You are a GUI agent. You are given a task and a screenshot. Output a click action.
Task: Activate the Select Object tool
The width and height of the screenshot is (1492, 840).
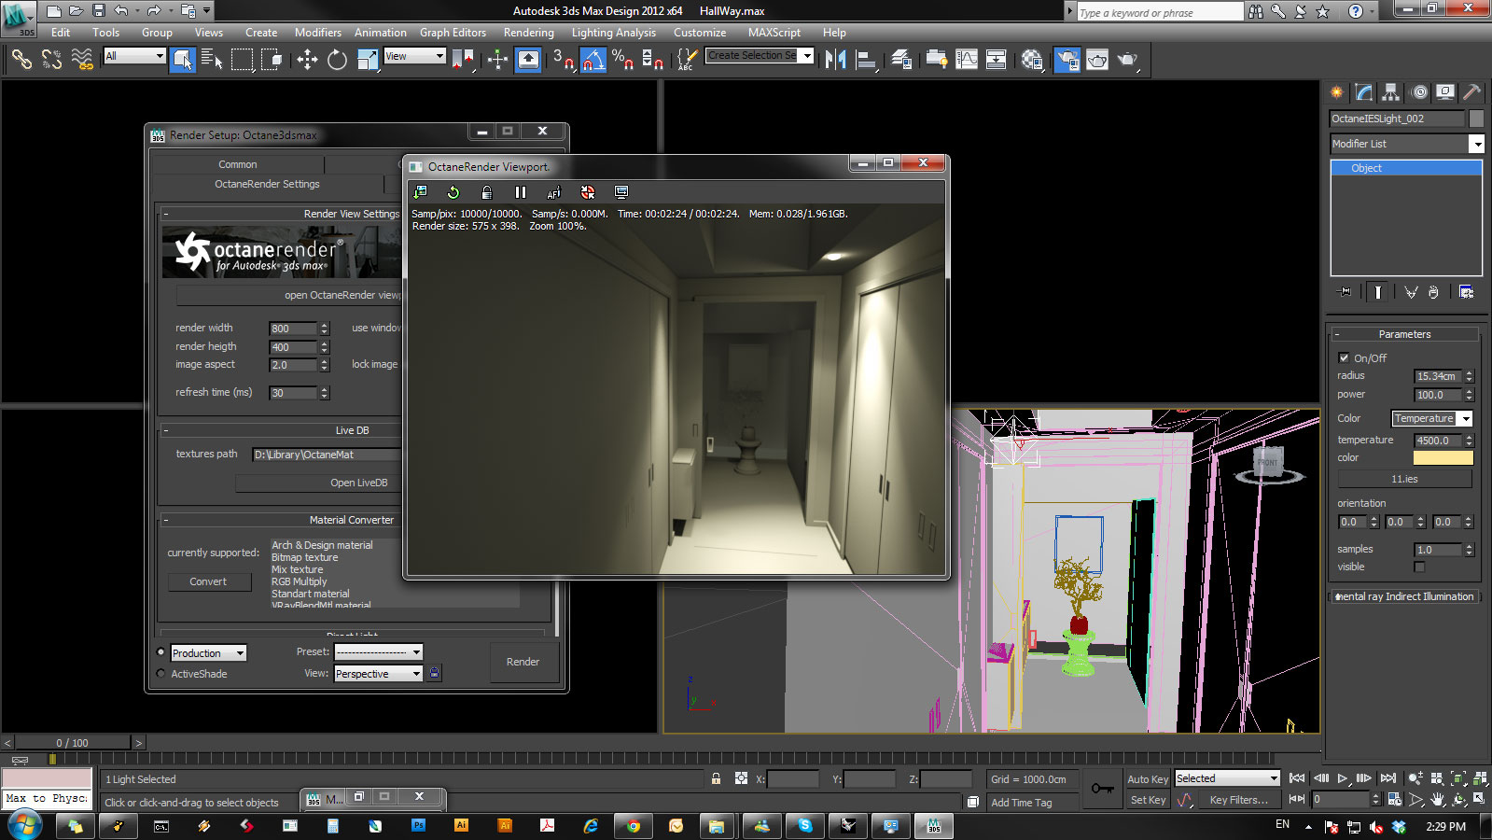(183, 60)
